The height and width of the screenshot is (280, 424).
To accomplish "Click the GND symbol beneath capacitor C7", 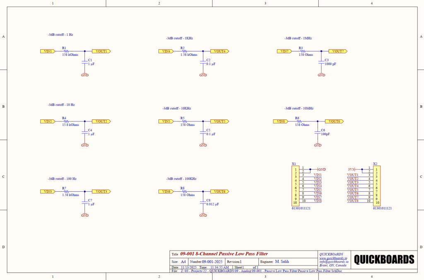I will pos(85,215).
